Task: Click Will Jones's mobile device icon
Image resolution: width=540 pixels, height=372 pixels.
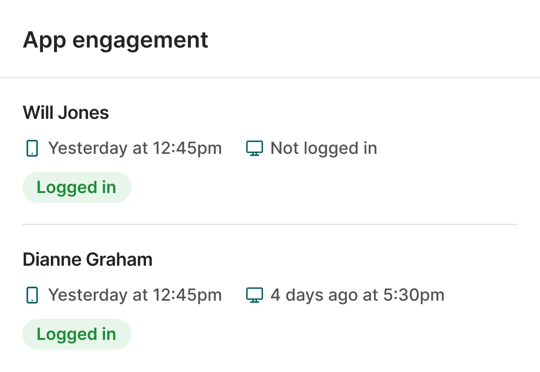Action: tap(32, 148)
